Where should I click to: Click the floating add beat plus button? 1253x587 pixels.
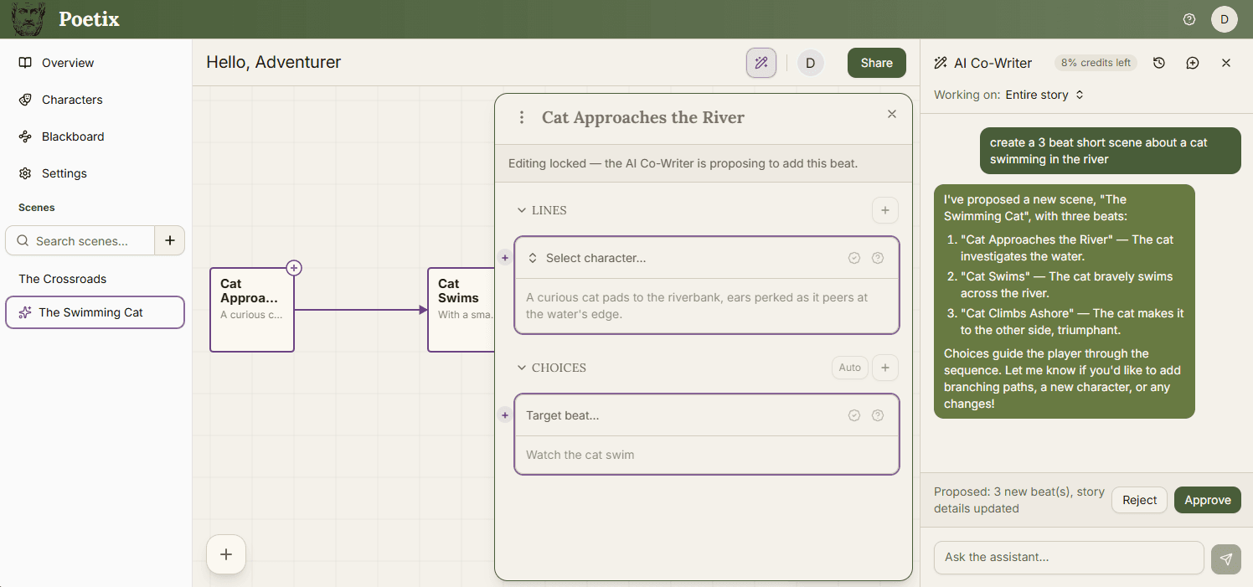pyautogui.click(x=226, y=554)
